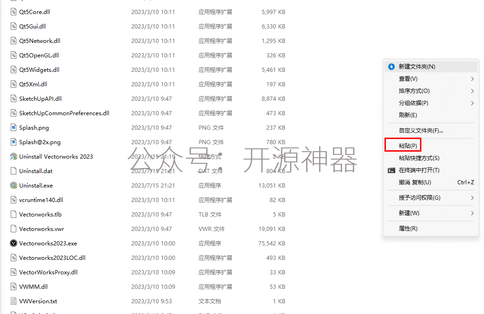The width and height of the screenshot is (484, 314).
Task: Click the VWR 文件 type cell
Action: coord(212,229)
